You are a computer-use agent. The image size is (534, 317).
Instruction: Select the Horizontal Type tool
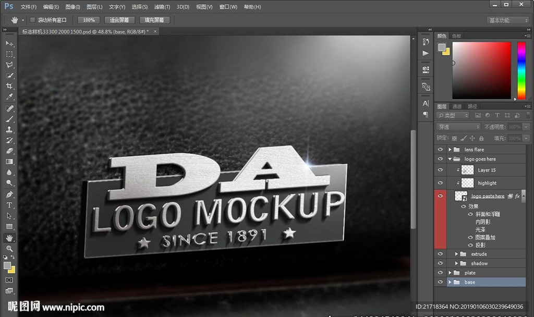pyautogui.click(x=9, y=205)
